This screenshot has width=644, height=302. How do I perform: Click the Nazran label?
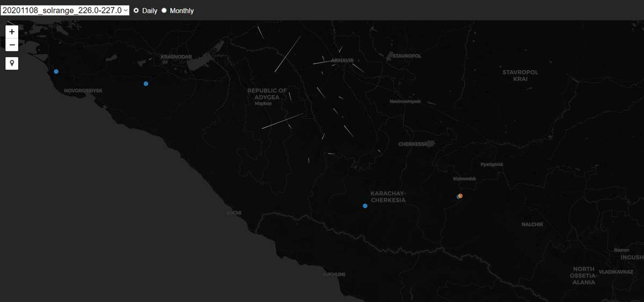coord(621,250)
